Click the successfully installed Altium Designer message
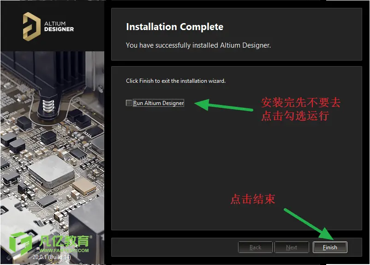370x265 pixels. [x=198, y=45]
